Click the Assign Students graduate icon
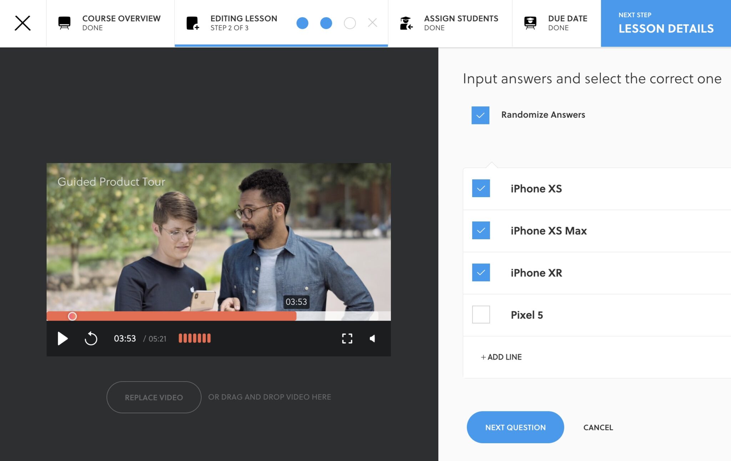Screen dimensions: 731x461 406,23
